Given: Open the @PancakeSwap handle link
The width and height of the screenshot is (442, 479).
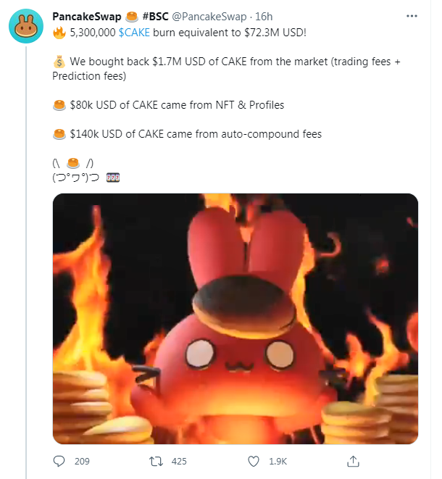Looking at the screenshot, I should click(x=209, y=17).
